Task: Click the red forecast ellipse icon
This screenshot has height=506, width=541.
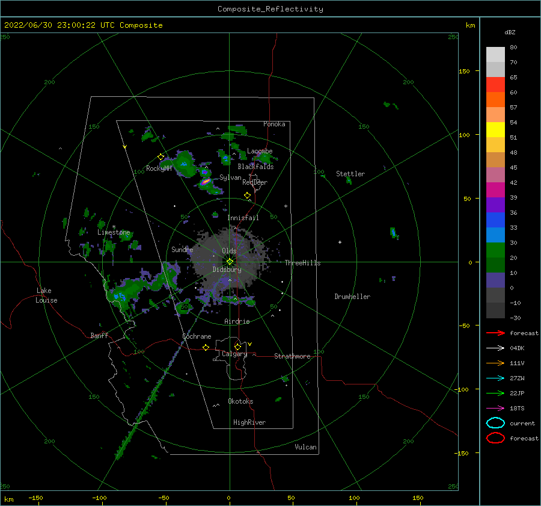Action: (495, 438)
